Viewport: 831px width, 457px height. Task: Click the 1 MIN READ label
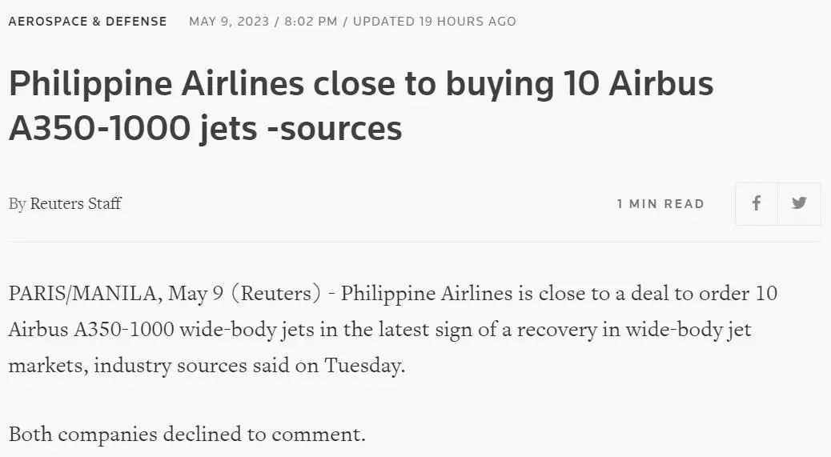[x=660, y=204]
